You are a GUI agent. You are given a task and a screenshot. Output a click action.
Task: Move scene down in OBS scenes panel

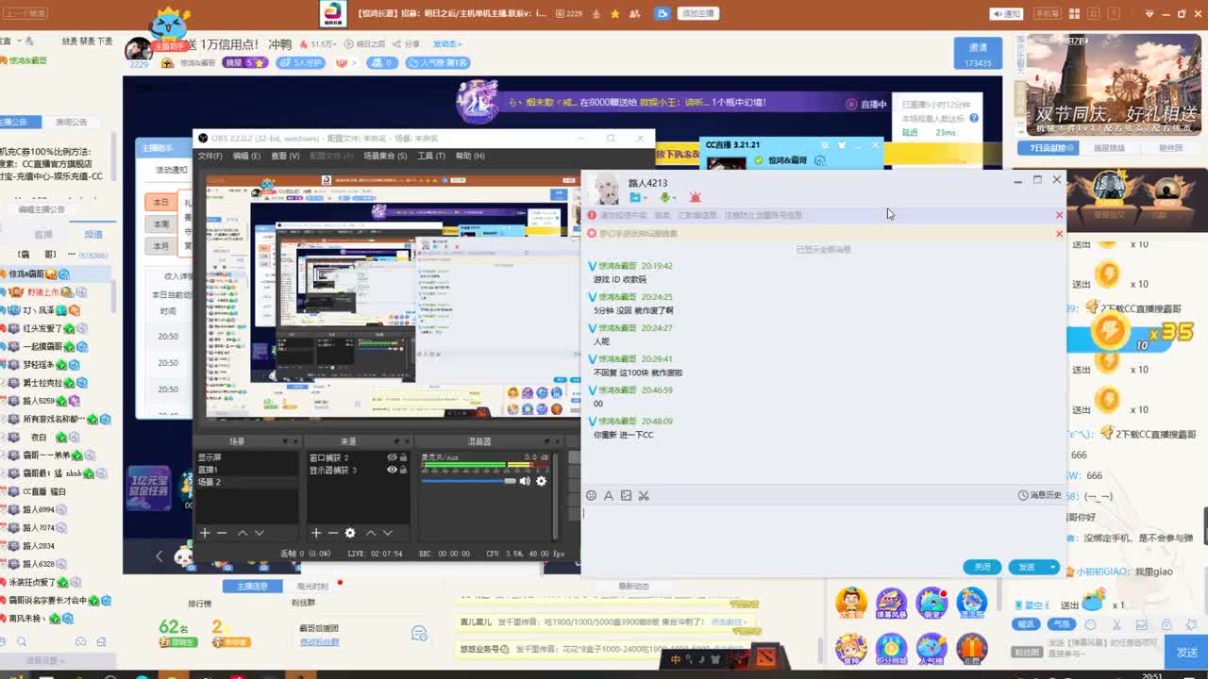tap(259, 533)
